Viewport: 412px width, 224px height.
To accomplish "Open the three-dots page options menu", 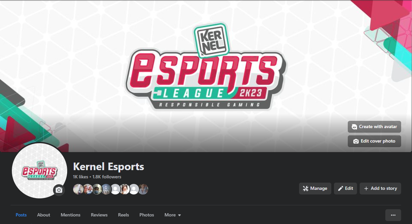I will click(393, 215).
